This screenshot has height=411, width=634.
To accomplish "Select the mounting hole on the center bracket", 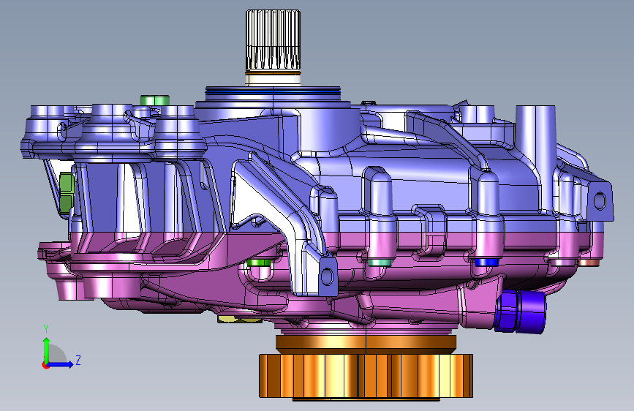I will tap(327, 276).
